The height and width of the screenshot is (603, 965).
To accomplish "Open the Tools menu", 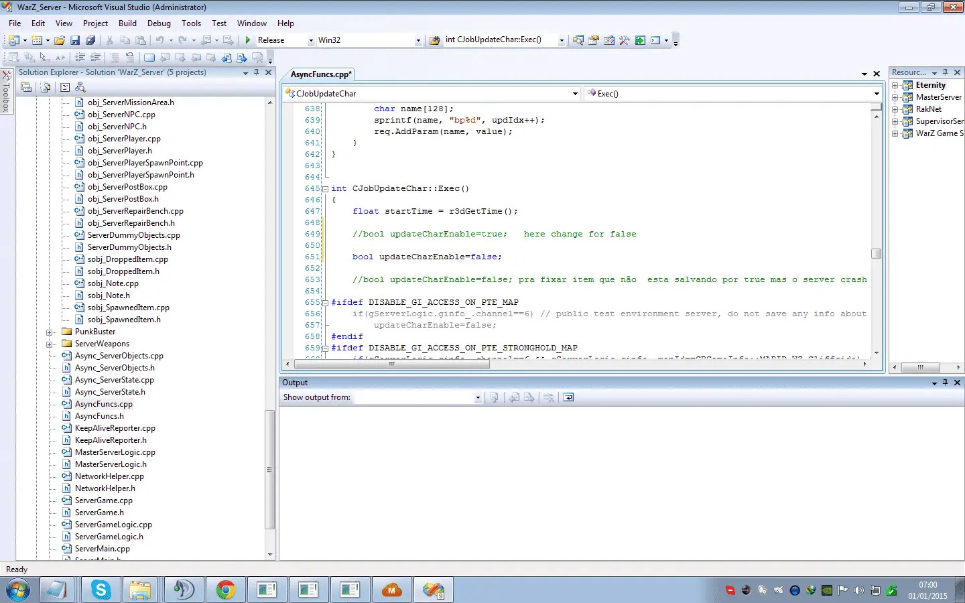I will 191,23.
